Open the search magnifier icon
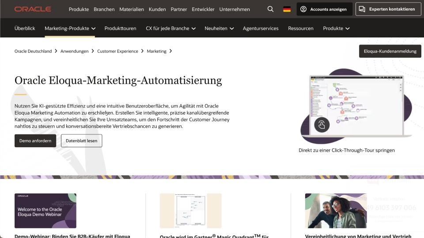Screen dimensions: 424x238 click(x=270, y=9)
